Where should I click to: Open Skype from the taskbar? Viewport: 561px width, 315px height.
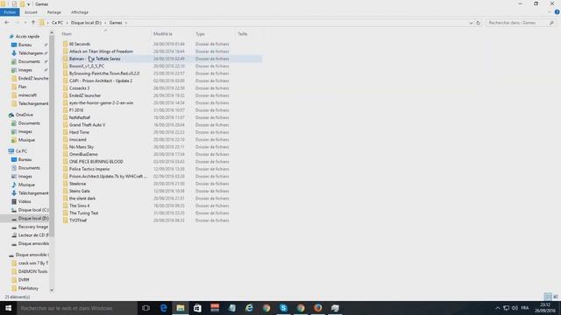[283, 308]
